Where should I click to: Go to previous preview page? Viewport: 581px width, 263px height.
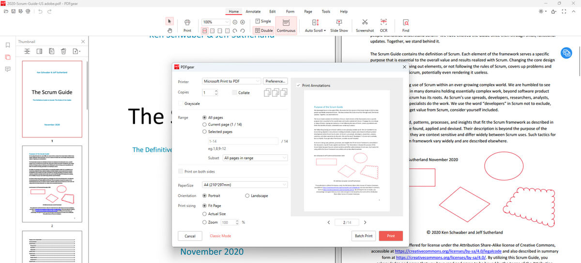pos(329,222)
